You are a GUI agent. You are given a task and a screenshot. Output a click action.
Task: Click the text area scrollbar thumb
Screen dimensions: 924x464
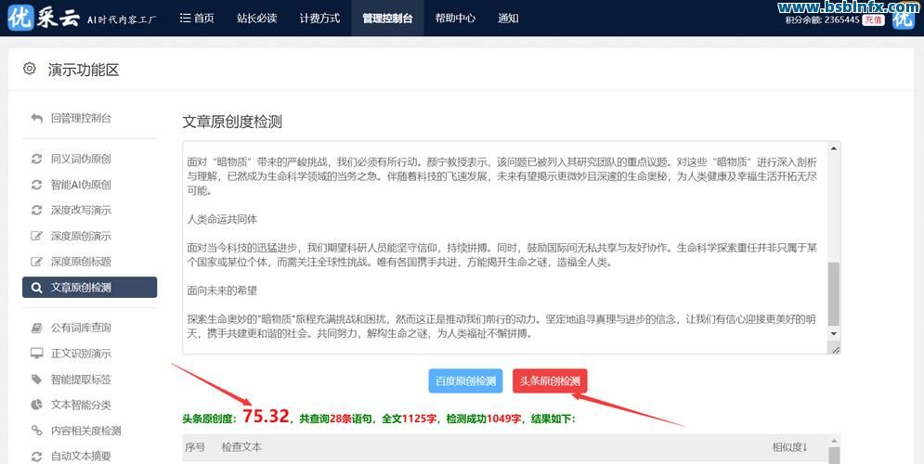(833, 294)
